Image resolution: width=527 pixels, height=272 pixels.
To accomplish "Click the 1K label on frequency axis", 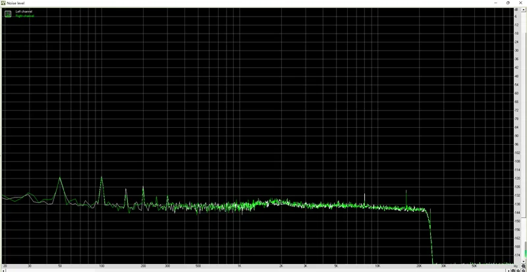I will 239,265.
